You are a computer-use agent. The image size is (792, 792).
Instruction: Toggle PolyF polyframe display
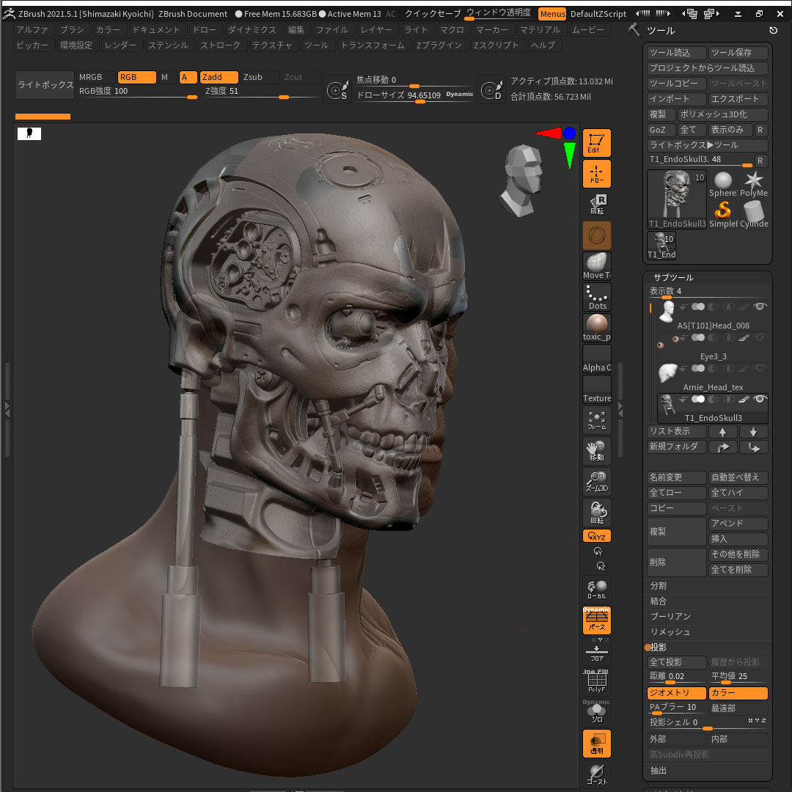click(596, 682)
